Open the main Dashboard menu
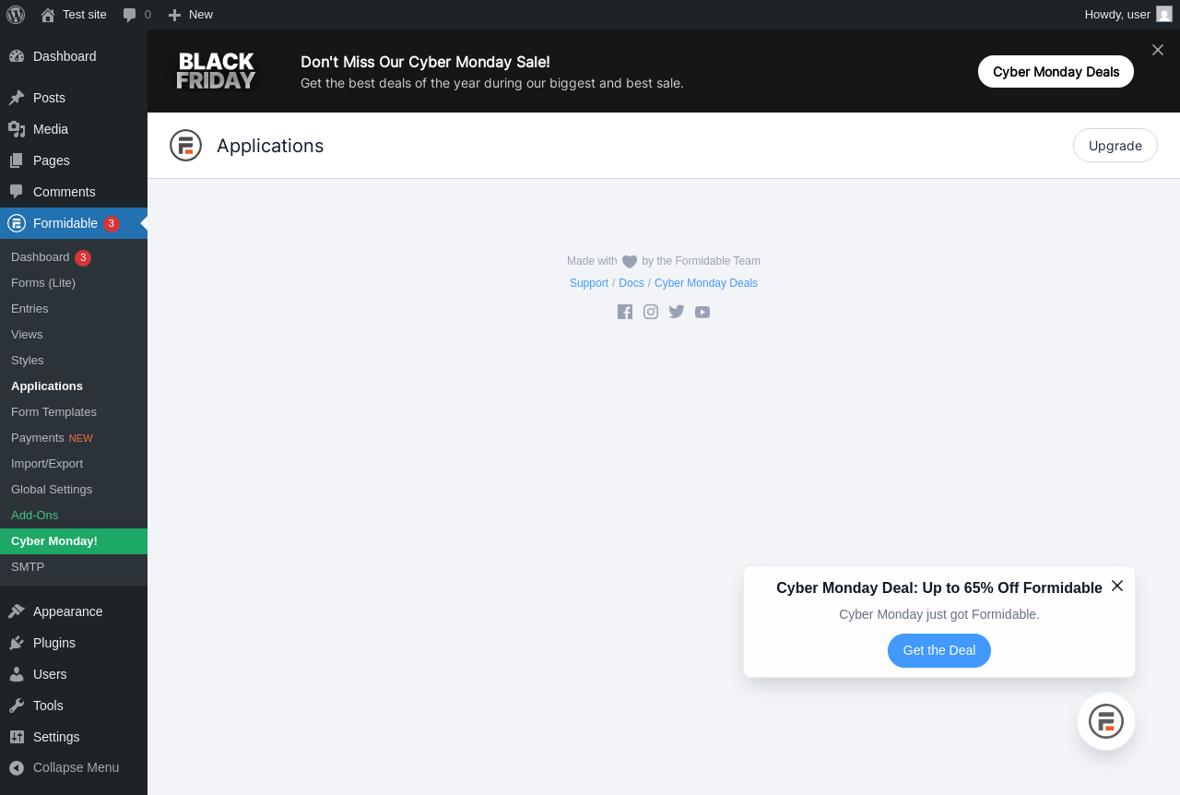The height and width of the screenshot is (795, 1180). click(x=74, y=56)
